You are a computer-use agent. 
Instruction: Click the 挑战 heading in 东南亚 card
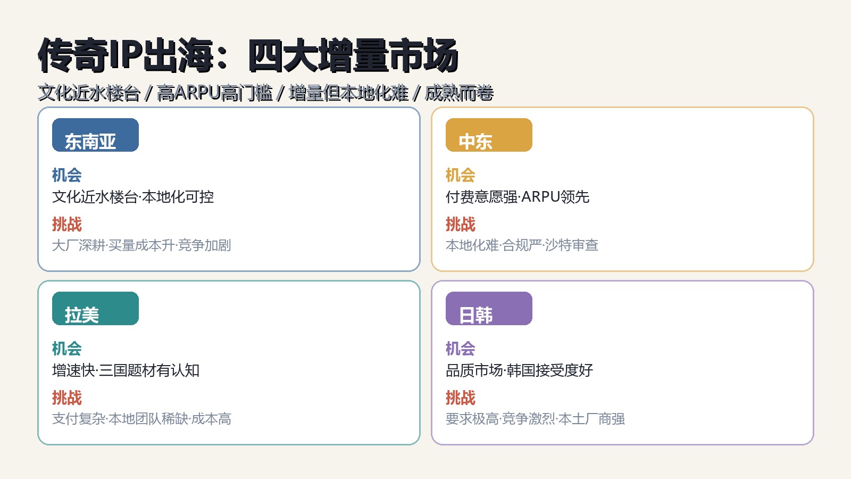coord(67,224)
